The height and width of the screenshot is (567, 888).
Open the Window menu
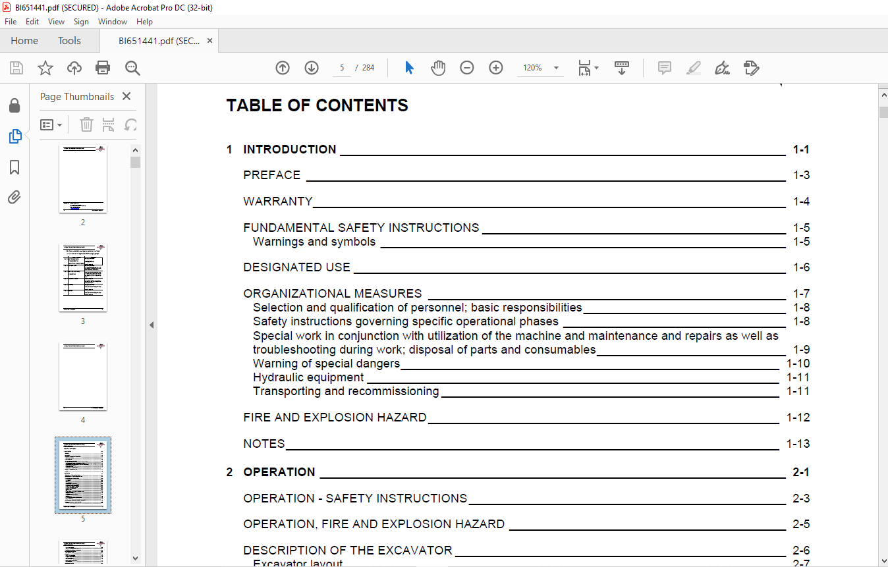[113, 22]
